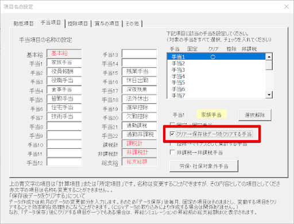This screenshot has width=294, height=224.
Task: Click the 選択解除 button
Action: pyautogui.click(x=255, y=115)
